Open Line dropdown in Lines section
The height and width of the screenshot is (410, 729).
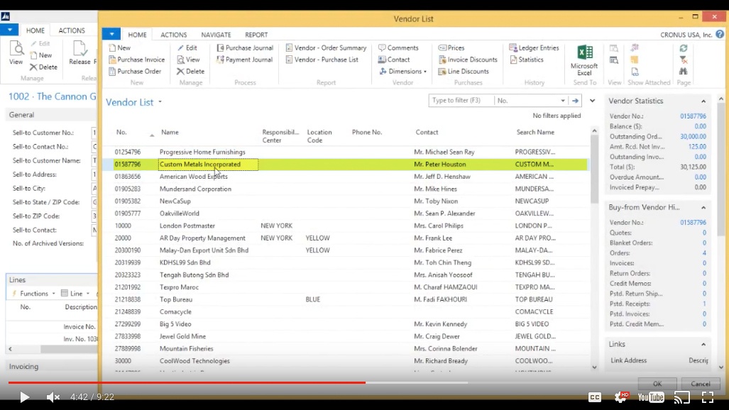coord(76,294)
